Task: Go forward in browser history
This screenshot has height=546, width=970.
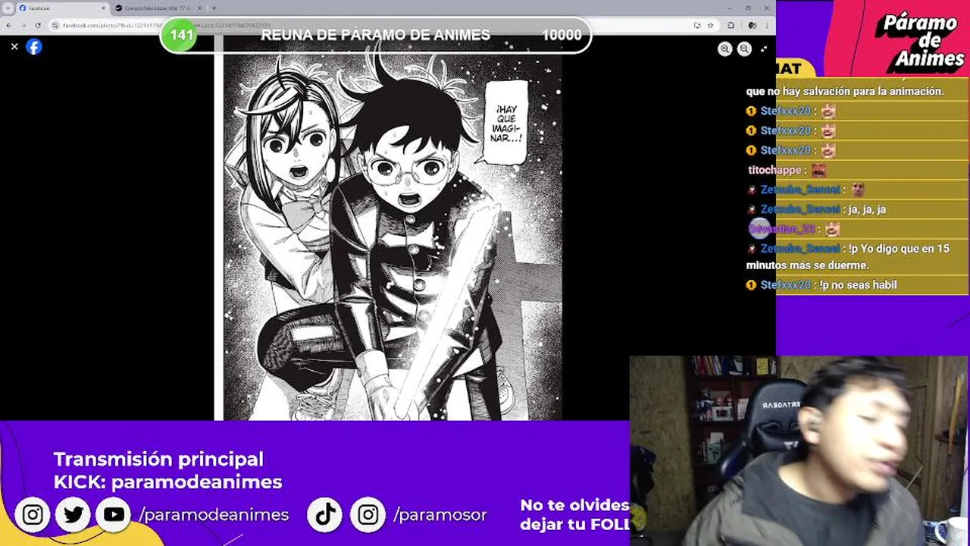Action: coord(23,25)
